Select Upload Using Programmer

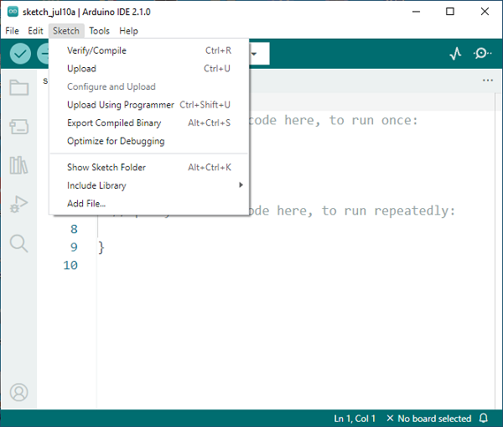(149, 105)
